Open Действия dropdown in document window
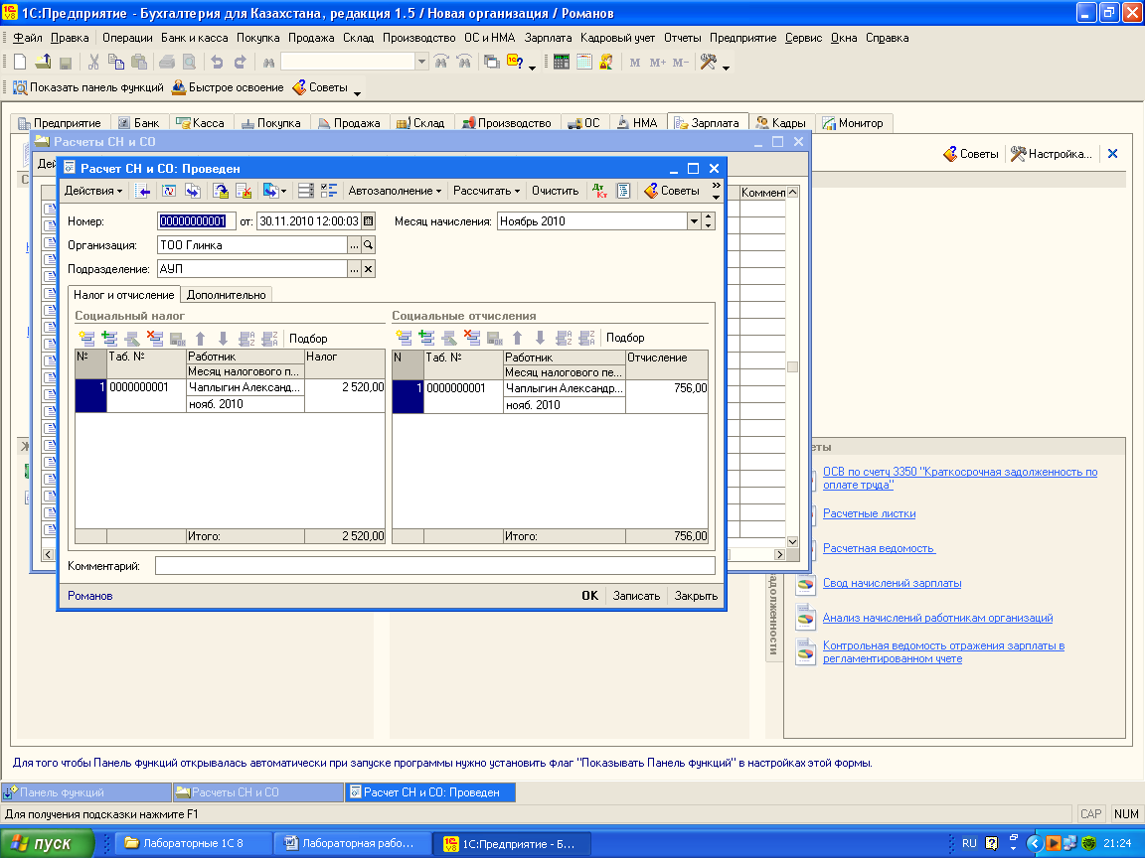The height and width of the screenshot is (858, 1145). 92,191
